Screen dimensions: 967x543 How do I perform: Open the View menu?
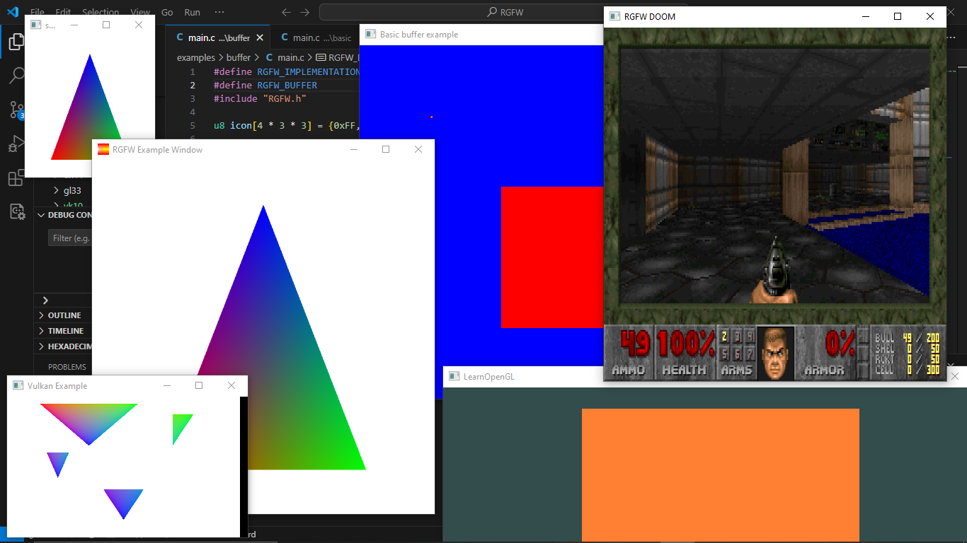pyautogui.click(x=141, y=12)
